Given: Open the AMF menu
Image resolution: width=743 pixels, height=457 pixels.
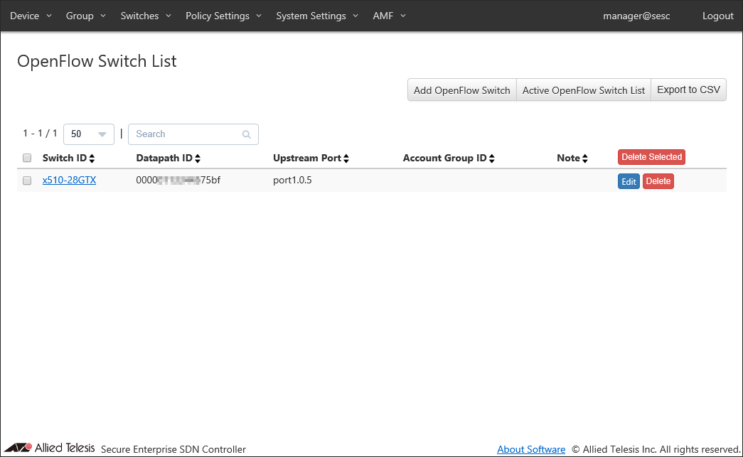Looking at the screenshot, I should point(389,16).
